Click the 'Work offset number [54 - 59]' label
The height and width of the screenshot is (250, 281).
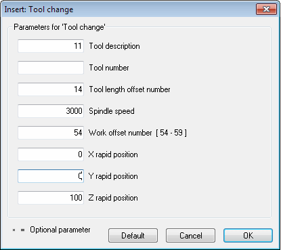point(137,133)
